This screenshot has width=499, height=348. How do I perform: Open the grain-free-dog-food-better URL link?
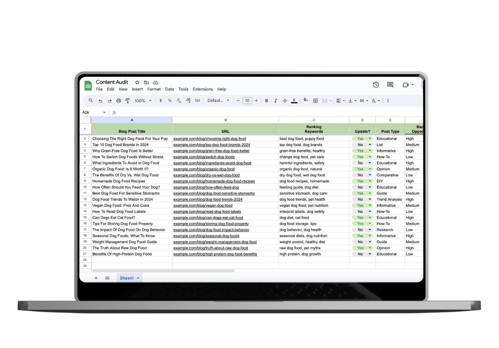pyautogui.click(x=211, y=151)
